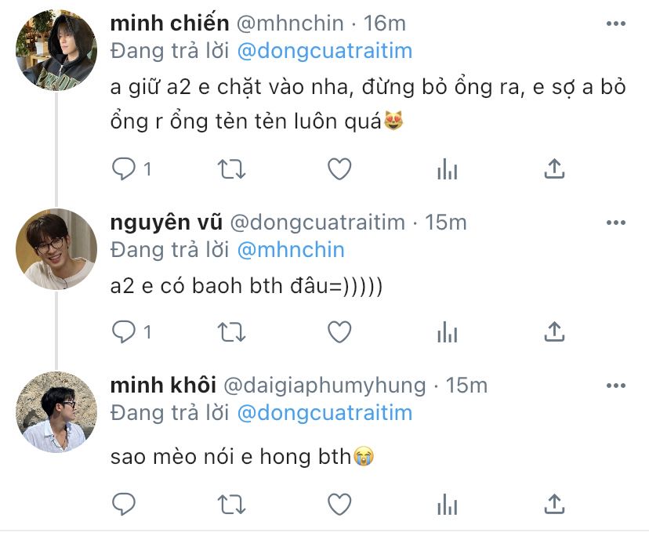Like nguyên vũ's tweet
Image resolution: width=649 pixels, height=536 pixels.
coord(339,332)
